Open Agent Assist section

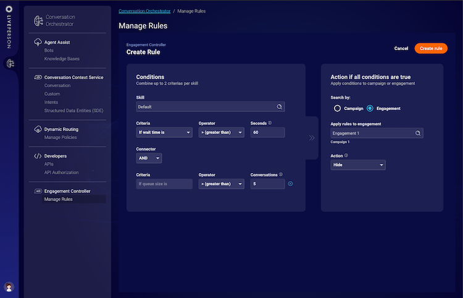point(57,42)
